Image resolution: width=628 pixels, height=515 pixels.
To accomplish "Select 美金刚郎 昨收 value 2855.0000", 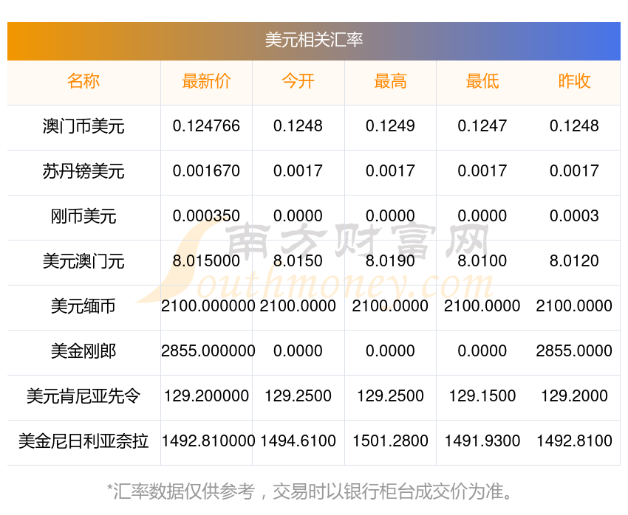I will click(574, 351).
